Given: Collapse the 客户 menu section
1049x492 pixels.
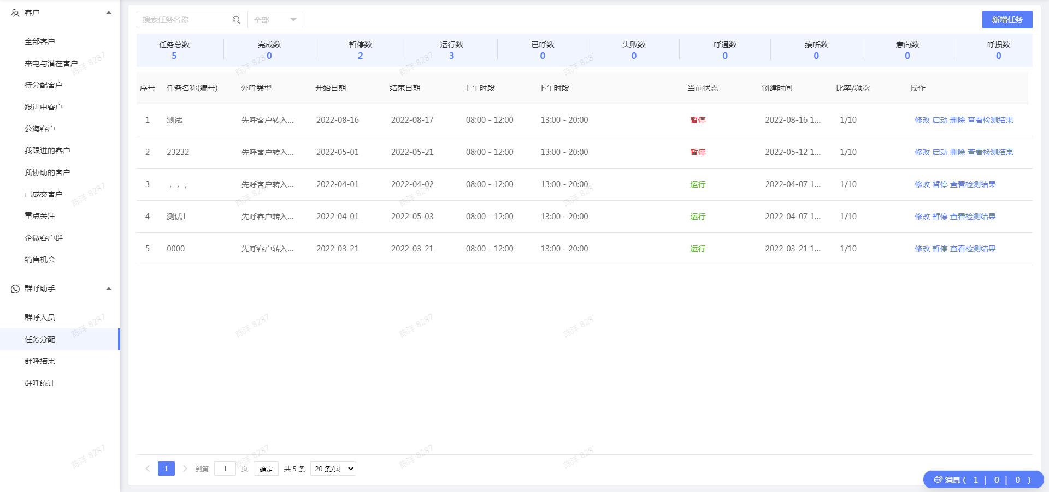Looking at the screenshot, I should click(x=109, y=13).
